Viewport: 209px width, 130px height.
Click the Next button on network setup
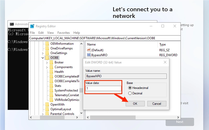pyautogui.click(x=180, y=122)
